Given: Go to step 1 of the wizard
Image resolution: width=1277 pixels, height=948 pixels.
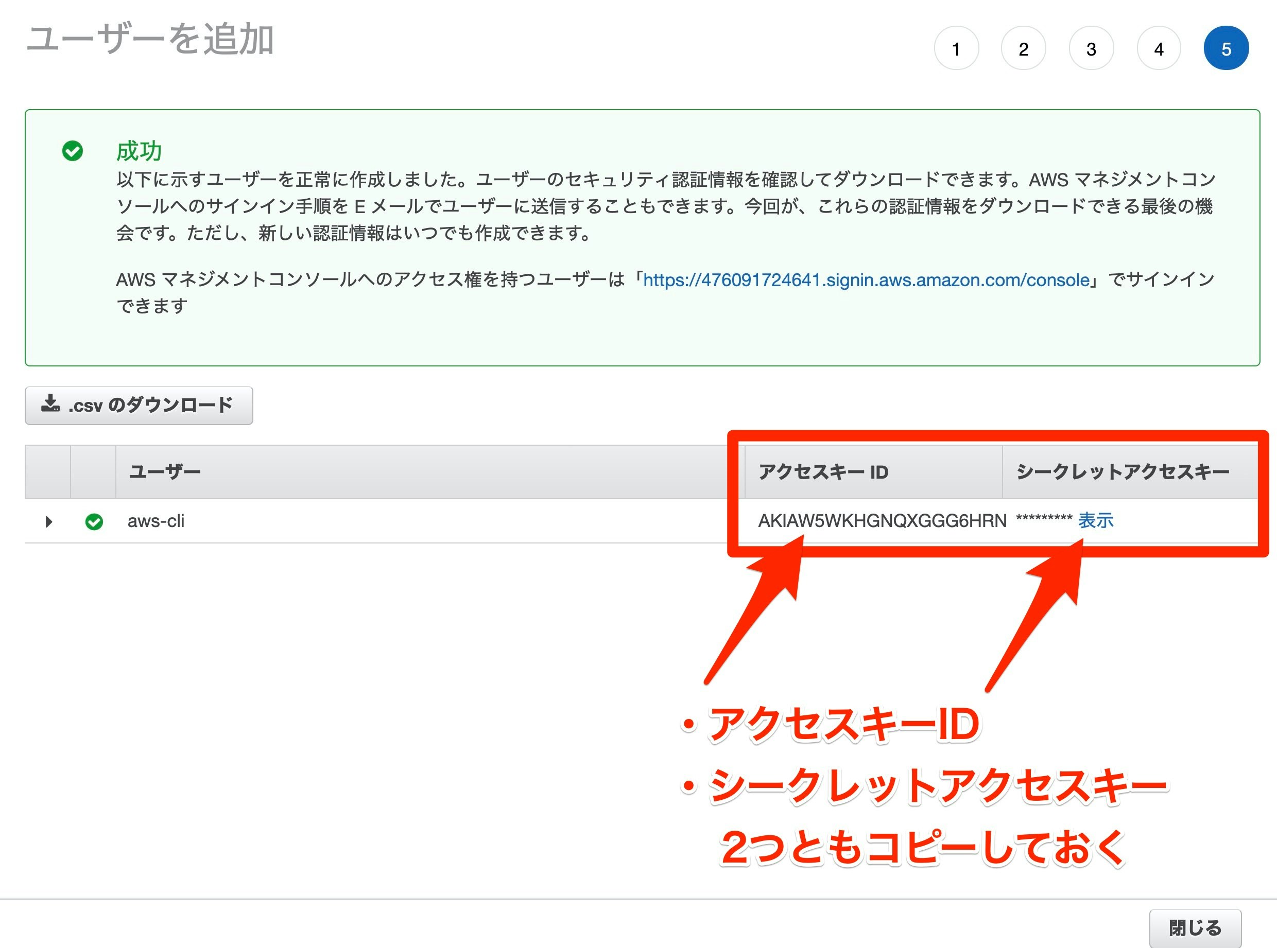Looking at the screenshot, I should tap(956, 49).
